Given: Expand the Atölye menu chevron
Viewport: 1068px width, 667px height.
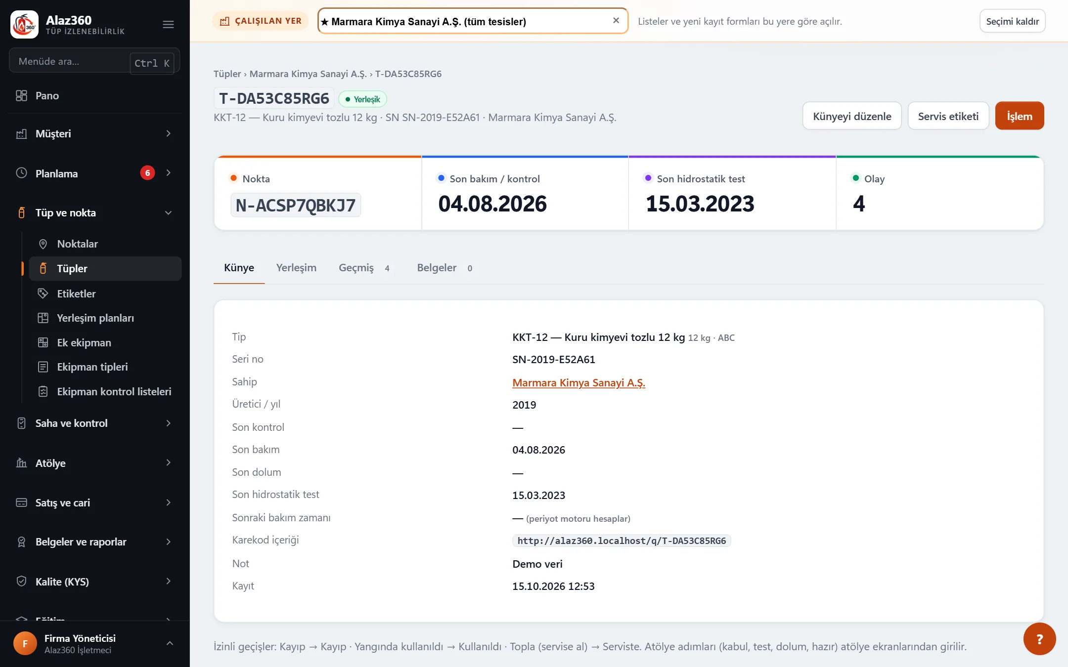Looking at the screenshot, I should 169,463.
